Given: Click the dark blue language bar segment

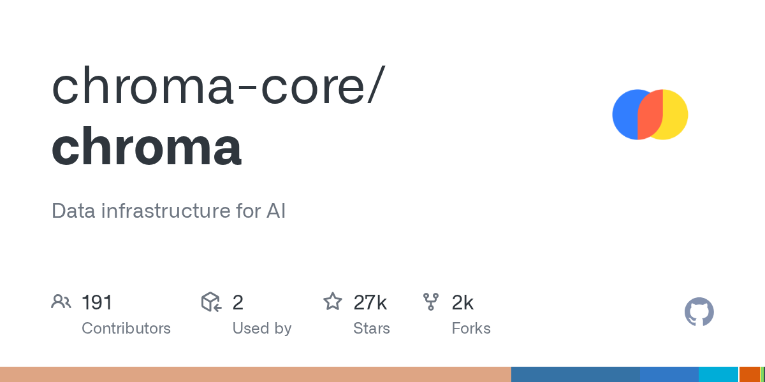Looking at the screenshot, I should click(x=575, y=374).
